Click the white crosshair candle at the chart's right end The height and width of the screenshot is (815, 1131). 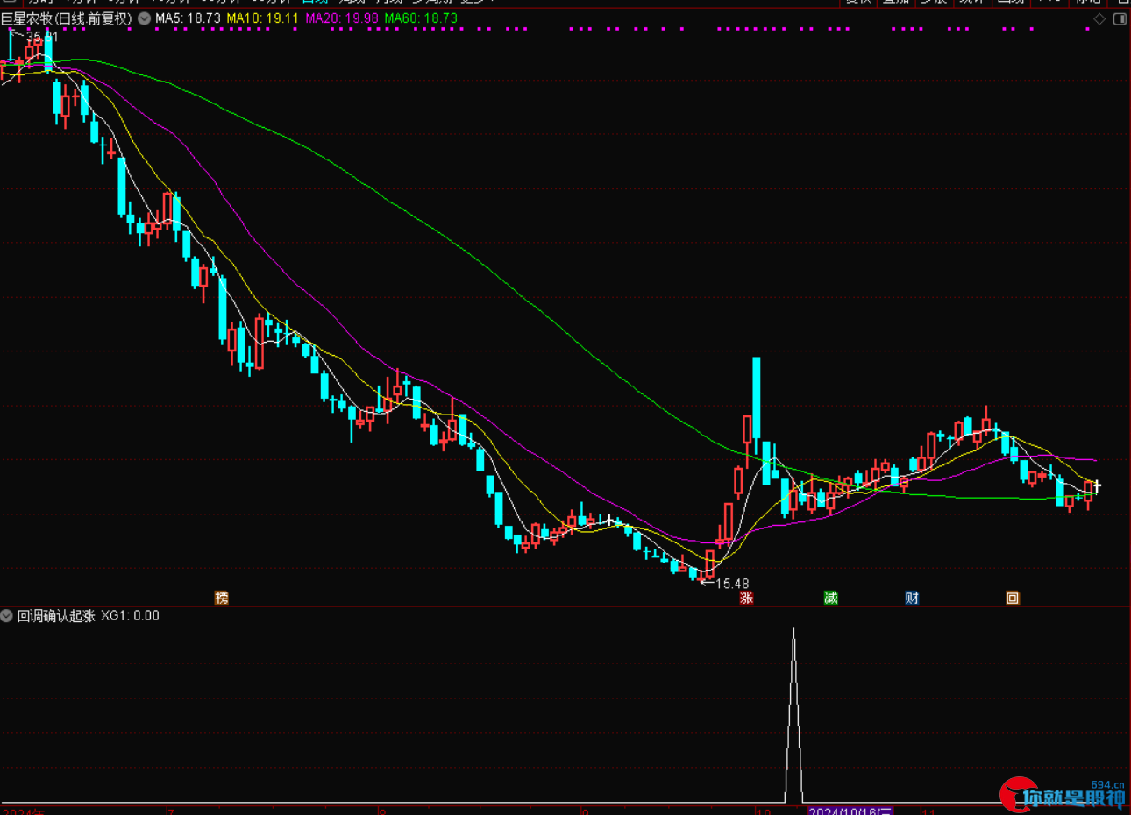[1097, 486]
